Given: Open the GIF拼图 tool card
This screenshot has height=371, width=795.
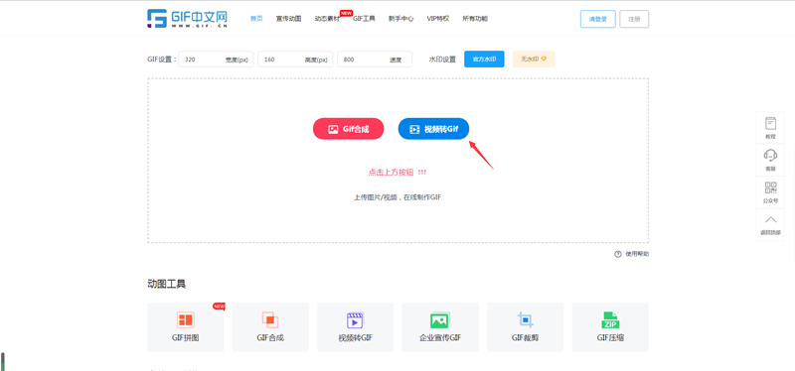Looking at the screenshot, I should (186, 327).
